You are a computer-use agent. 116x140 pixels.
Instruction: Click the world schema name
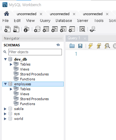click(19, 119)
